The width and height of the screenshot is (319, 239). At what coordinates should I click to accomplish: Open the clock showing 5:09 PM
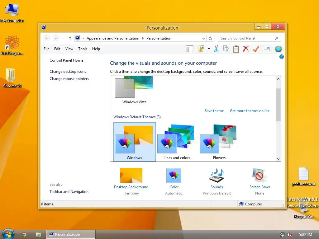tap(306, 235)
